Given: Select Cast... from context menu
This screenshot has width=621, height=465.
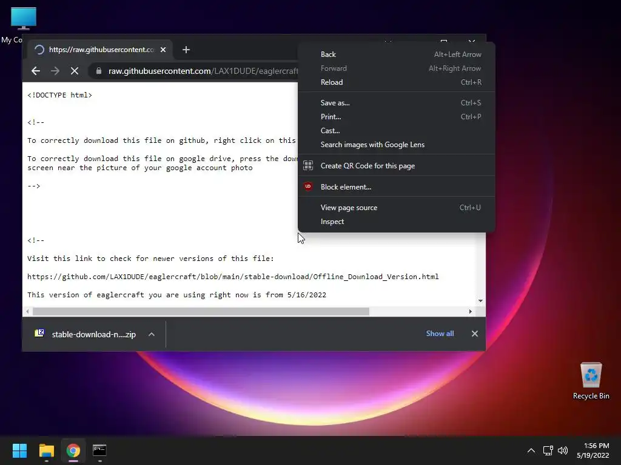Looking at the screenshot, I should 397,131.
